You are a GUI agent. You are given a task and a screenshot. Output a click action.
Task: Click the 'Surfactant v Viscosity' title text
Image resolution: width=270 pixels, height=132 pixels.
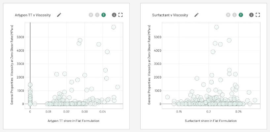170,15
